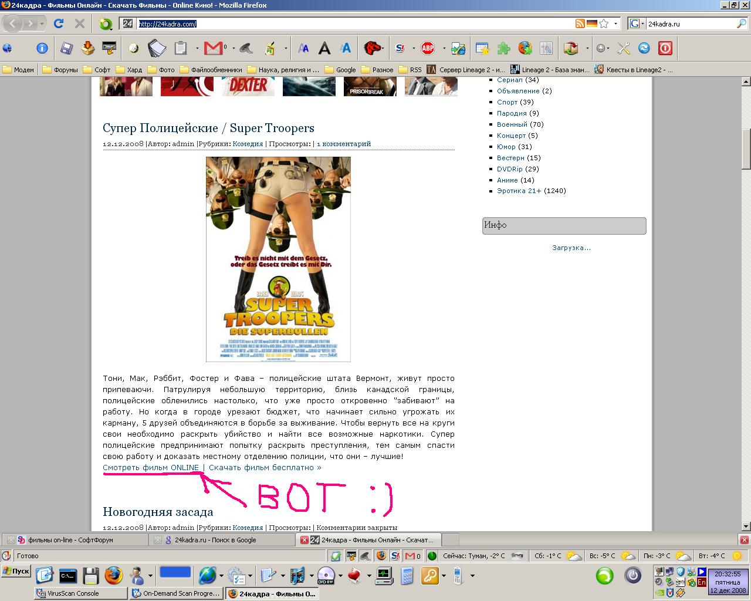Click the wrench and screwdriver tools icon
Screen dimensions: 751x601
(x=623, y=48)
